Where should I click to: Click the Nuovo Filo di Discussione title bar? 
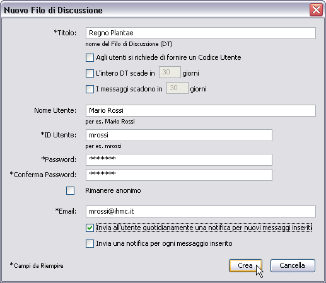click(x=156, y=10)
